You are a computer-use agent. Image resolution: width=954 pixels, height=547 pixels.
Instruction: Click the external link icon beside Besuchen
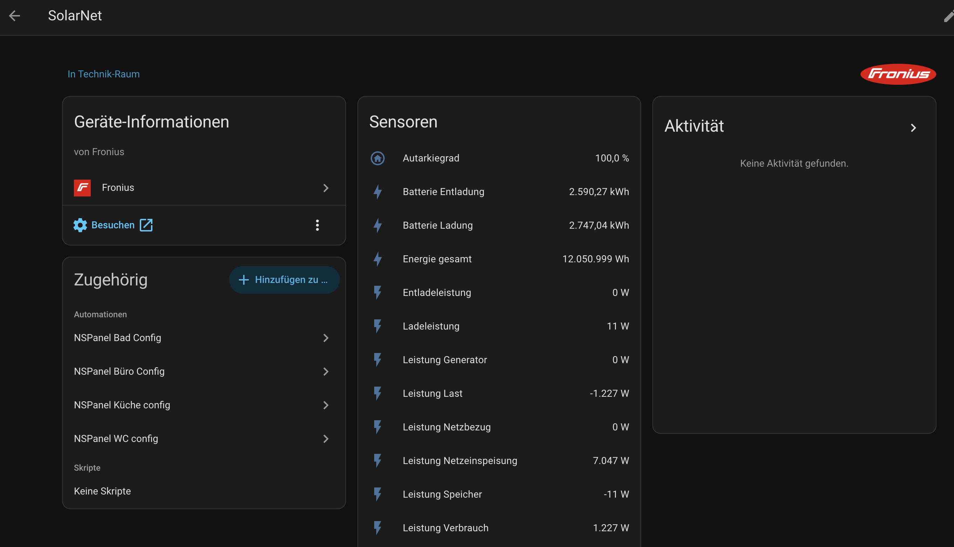click(146, 225)
